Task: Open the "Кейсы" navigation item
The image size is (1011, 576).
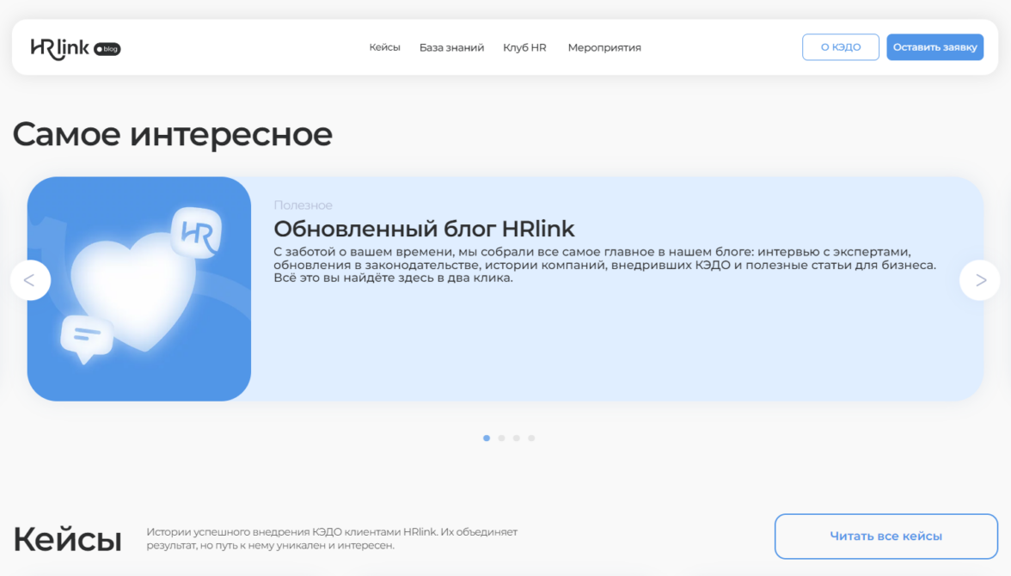Action: tap(384, 48)
